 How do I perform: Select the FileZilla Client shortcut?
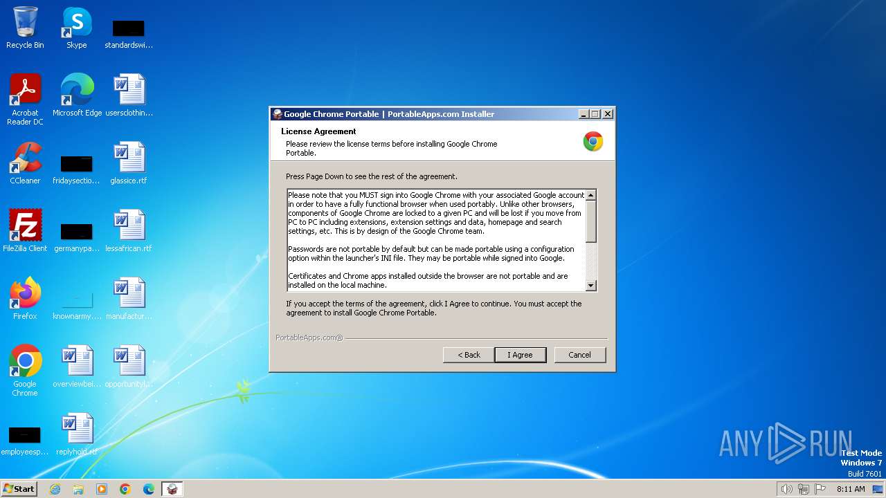(x=25, y=231)
